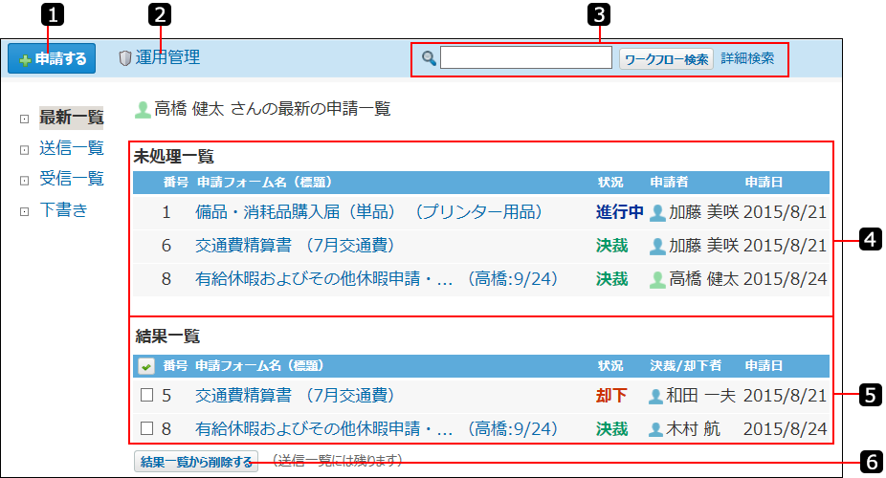This screenshot has width=886, height=478.
Task: Click 加藤 美咲 user icon in row 6
Action: pyautogui.click(x=657, y=246)
